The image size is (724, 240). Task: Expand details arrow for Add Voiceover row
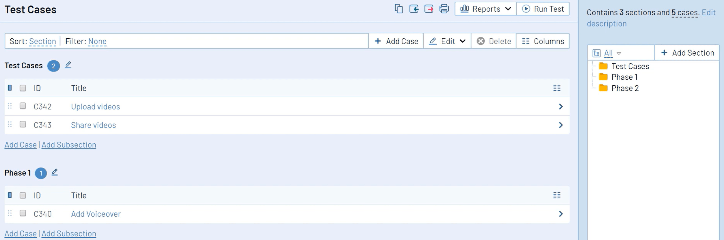(x=561, y=214)
